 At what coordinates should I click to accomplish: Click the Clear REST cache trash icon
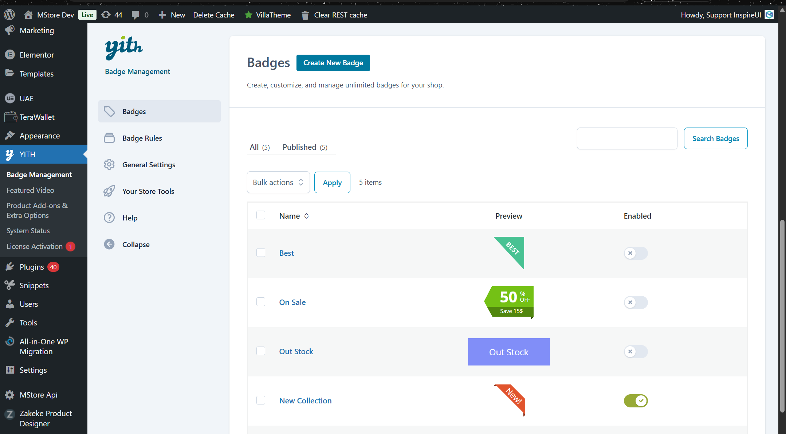click(305, 15)
